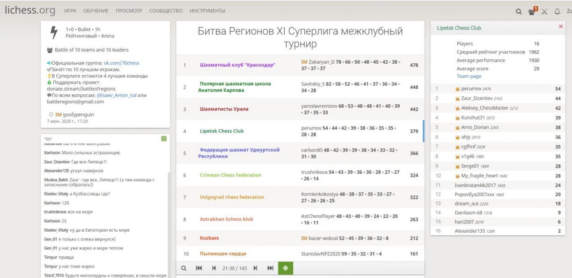Go to the next standings page

(256, 269)
